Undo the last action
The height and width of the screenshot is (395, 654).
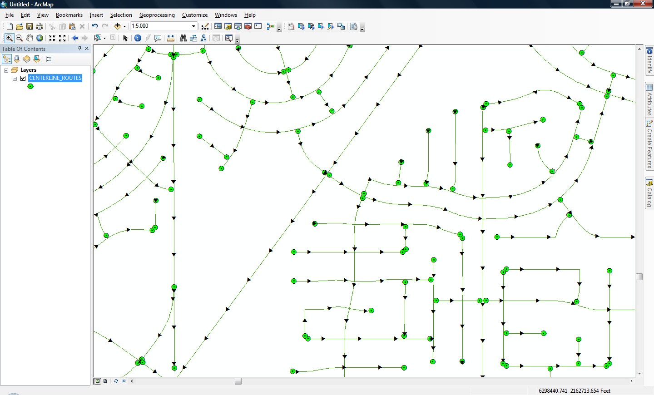[94, 26]
